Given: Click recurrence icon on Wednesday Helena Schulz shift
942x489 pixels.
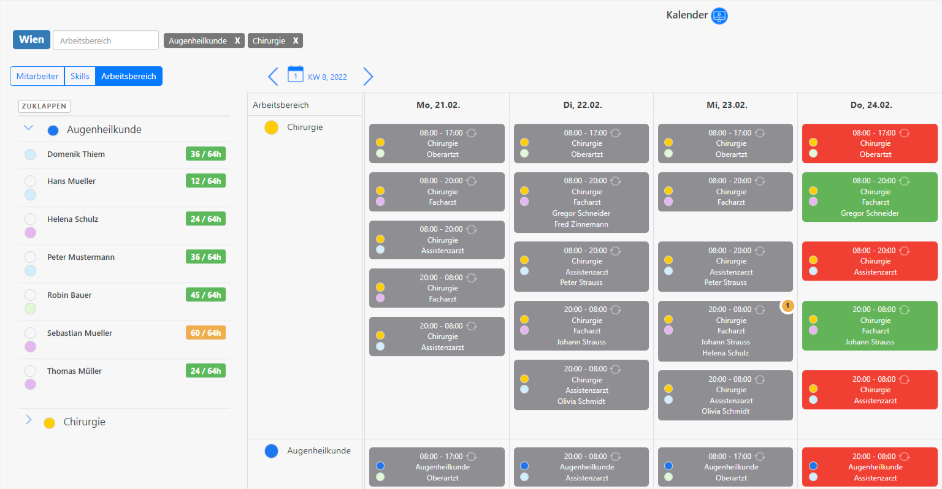Looking at the screenshot, I should 760,310.
